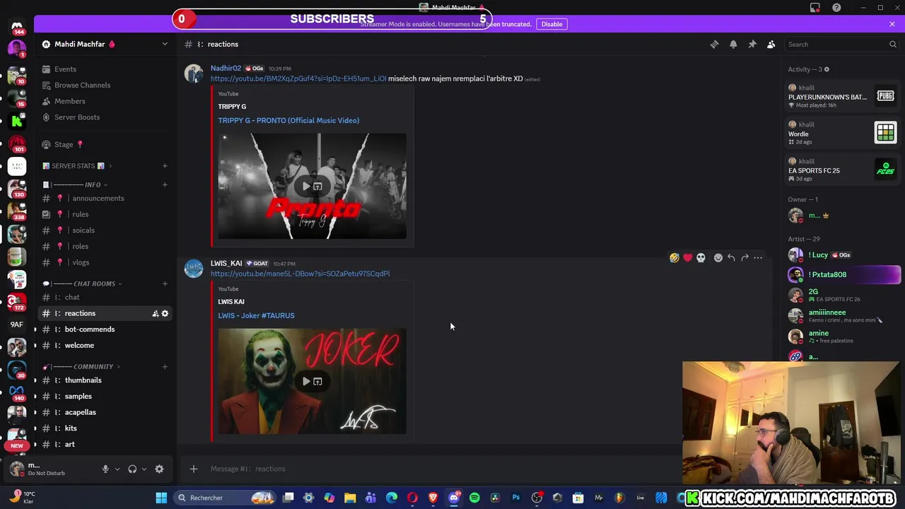Click the plus attachment button in message bar
This screenshot has width=905, height=509.
click(193, 469)
